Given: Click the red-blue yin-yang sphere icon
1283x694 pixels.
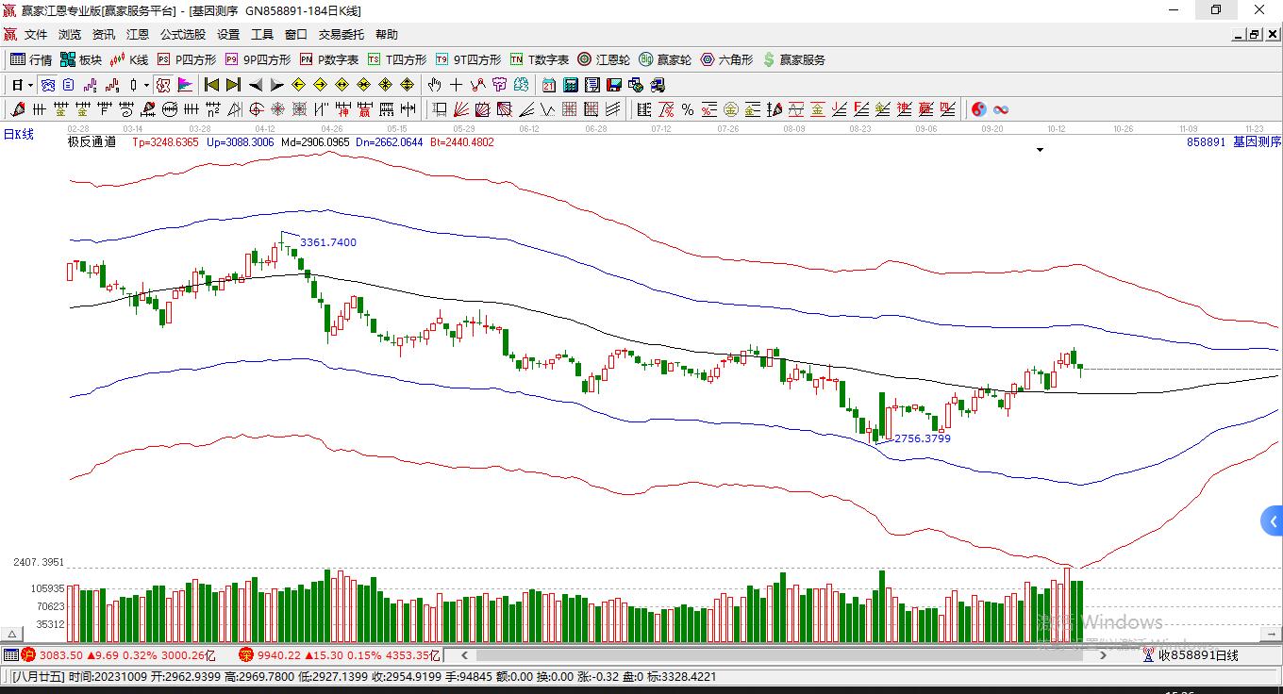Looking at the screenshot, I should click(x=979, y=109).
